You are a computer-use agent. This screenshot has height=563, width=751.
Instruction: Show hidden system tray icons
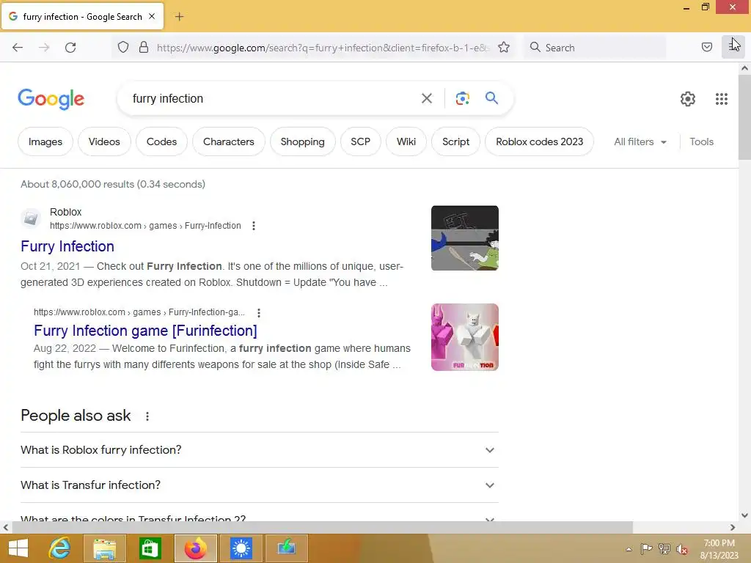click(629, 549)
